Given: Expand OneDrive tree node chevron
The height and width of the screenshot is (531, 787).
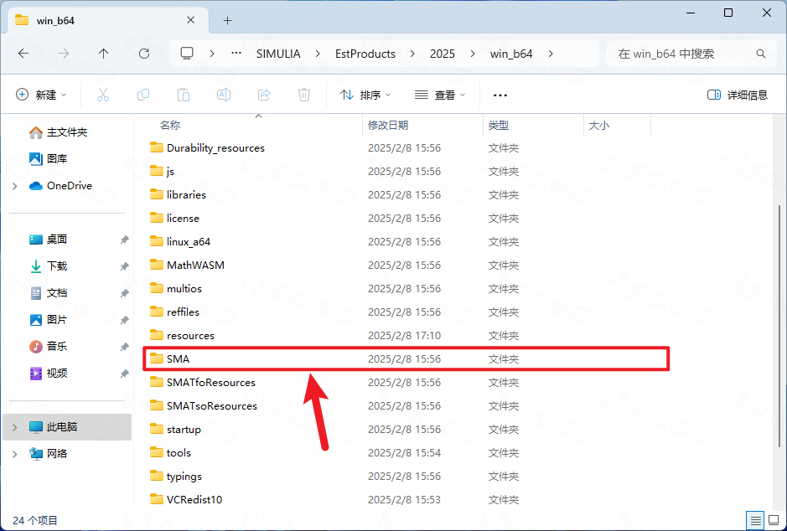Looking at the screenshot, I should (x=14, y=186).
